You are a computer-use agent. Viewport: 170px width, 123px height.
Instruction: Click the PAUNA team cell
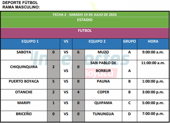103,84
